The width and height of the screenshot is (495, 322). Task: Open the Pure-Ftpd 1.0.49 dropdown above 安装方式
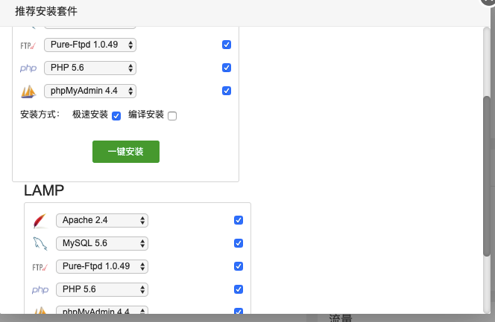pyautogui.click(x=90, y=45)
